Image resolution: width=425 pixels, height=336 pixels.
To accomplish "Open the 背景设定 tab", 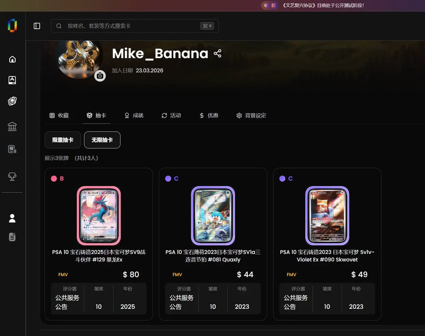I will 251,115.
